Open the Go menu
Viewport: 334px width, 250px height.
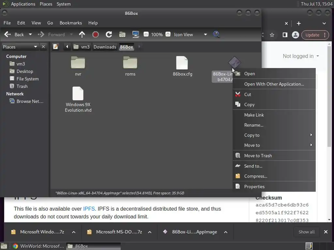pyautogui.click(x=50, y=23)
